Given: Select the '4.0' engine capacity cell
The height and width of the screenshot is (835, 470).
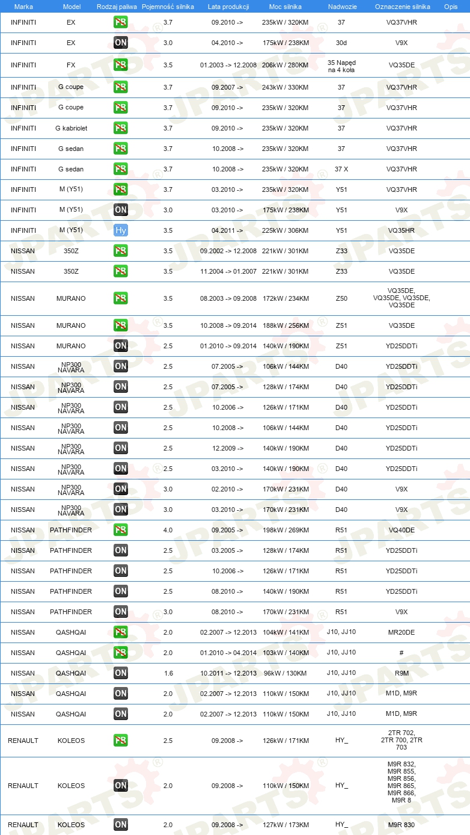Looking at the screenshot, I should 168,530.
